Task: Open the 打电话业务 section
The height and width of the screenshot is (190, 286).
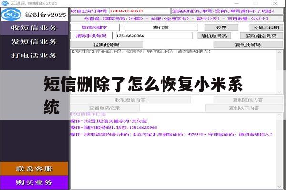Action: pos(34,56)
